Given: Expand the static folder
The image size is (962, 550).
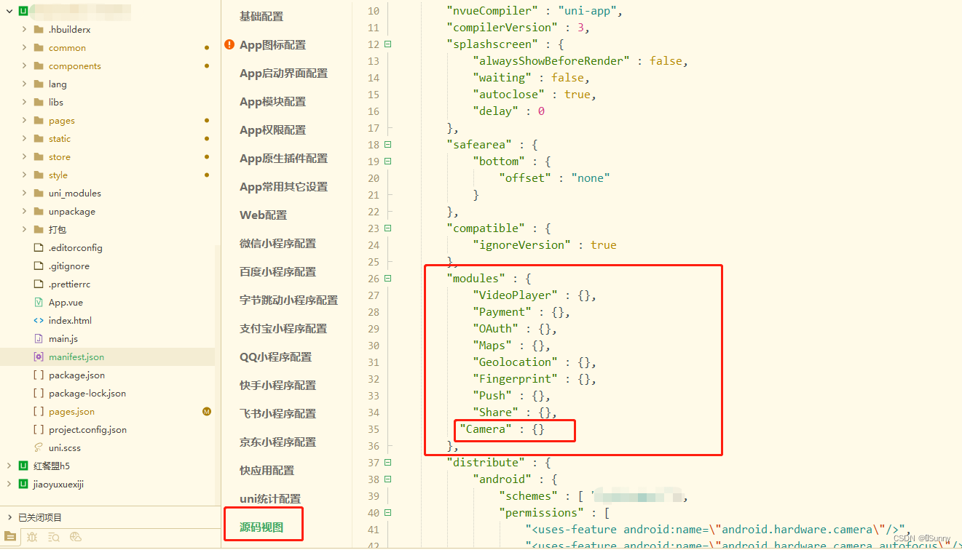Looking at the screenshot, I should 24,138.
